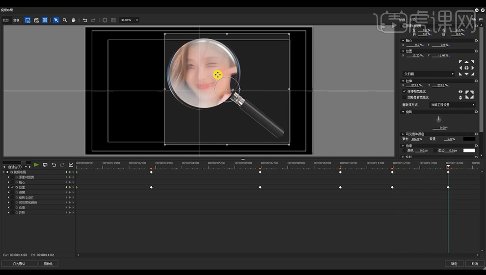The height and width of the screenshot is (275, 486).
Task: Confirm with the 确定 button
Action: (455, 264)
